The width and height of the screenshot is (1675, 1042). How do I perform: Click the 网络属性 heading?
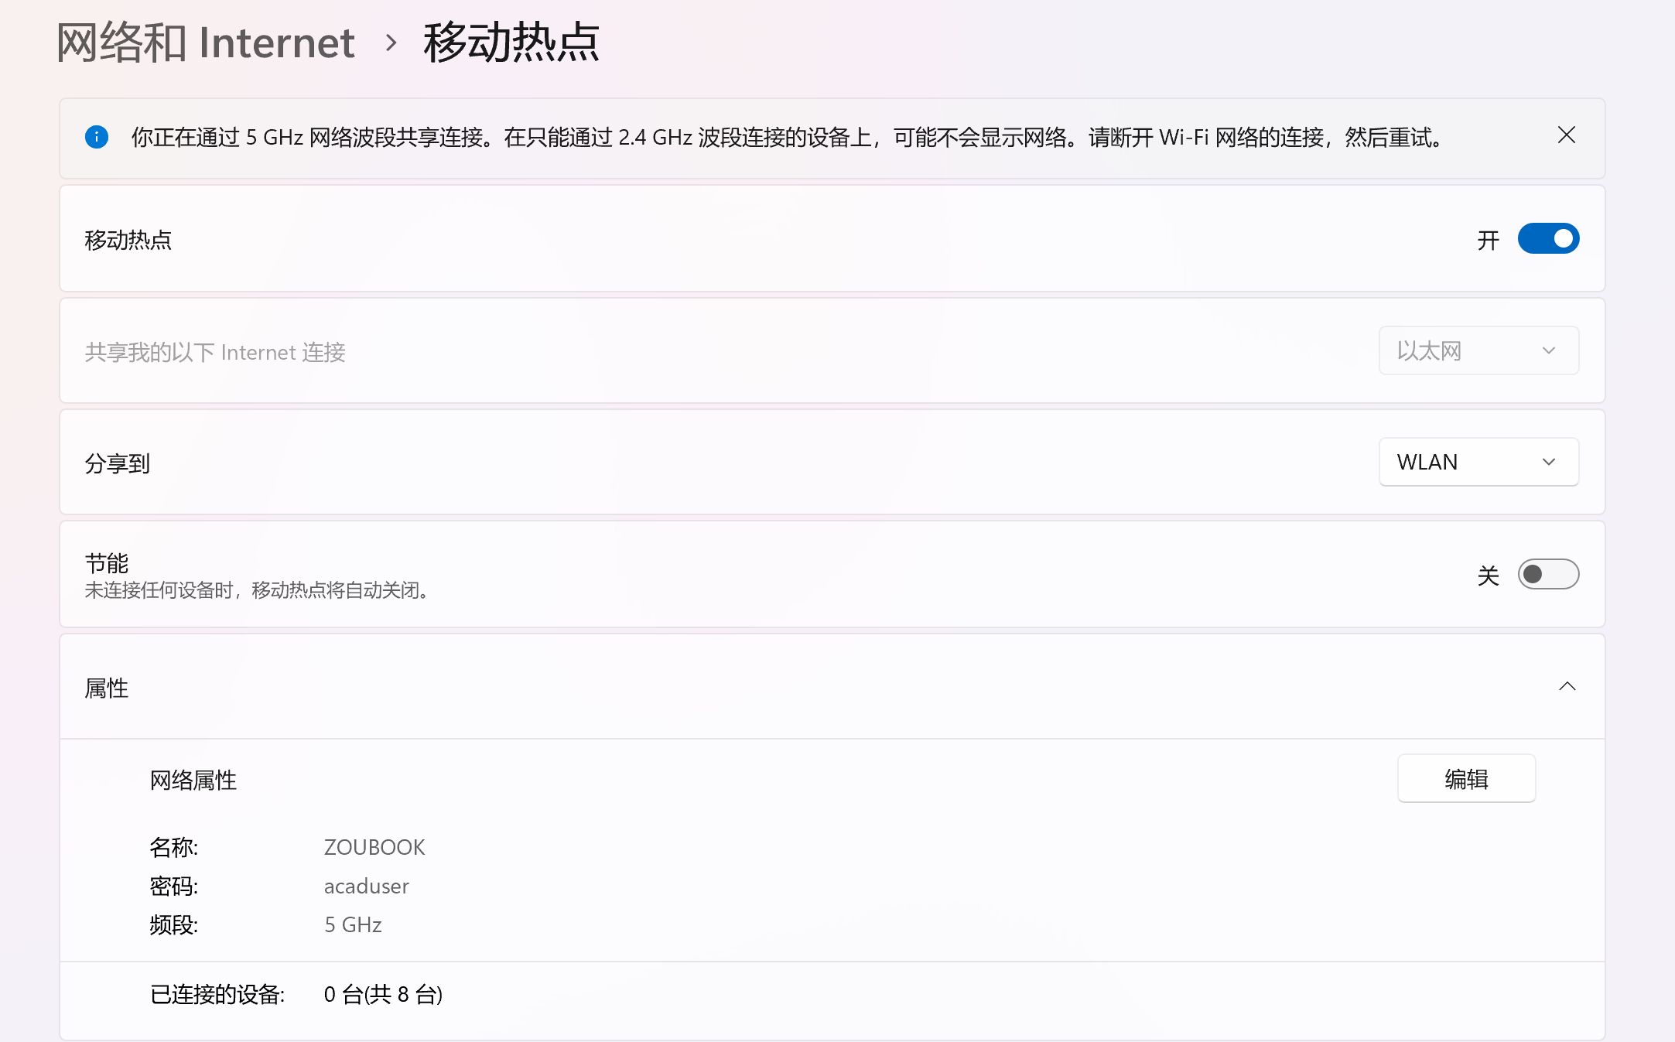[x=193, y=781]
